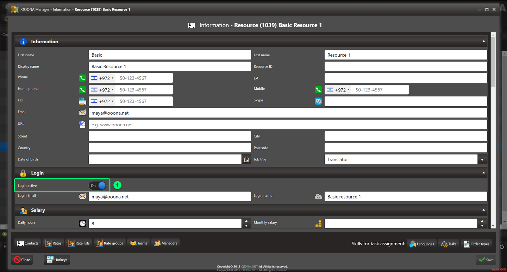Open Phone country code +972 dropdown
Screen dimensions: 507x272
(102, 78)
